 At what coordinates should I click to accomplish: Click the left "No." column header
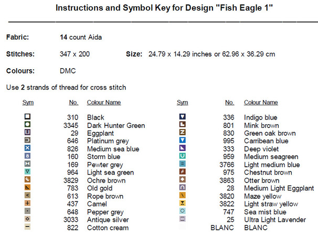coord(74,103)
